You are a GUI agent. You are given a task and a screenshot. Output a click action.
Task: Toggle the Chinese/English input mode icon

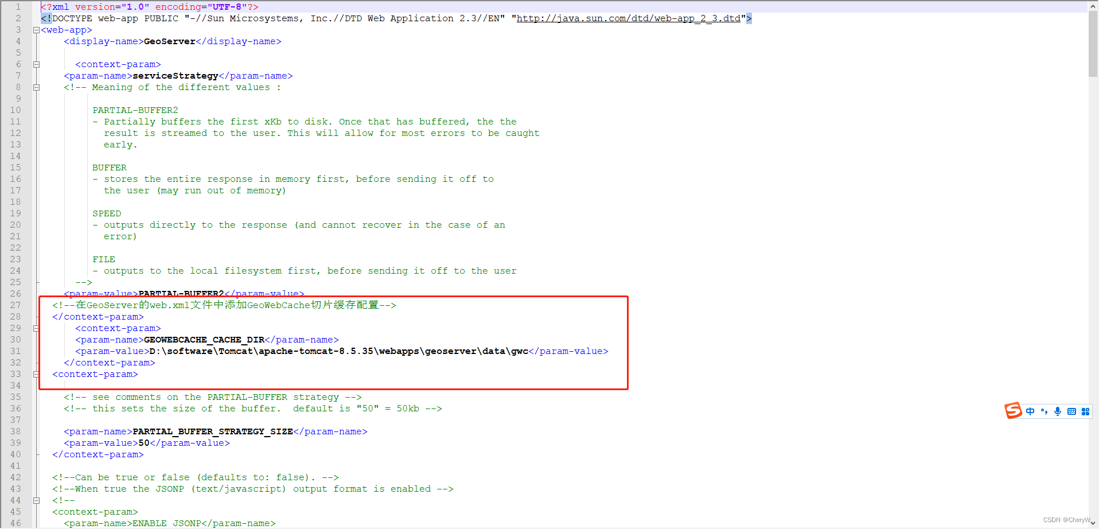1030,411
